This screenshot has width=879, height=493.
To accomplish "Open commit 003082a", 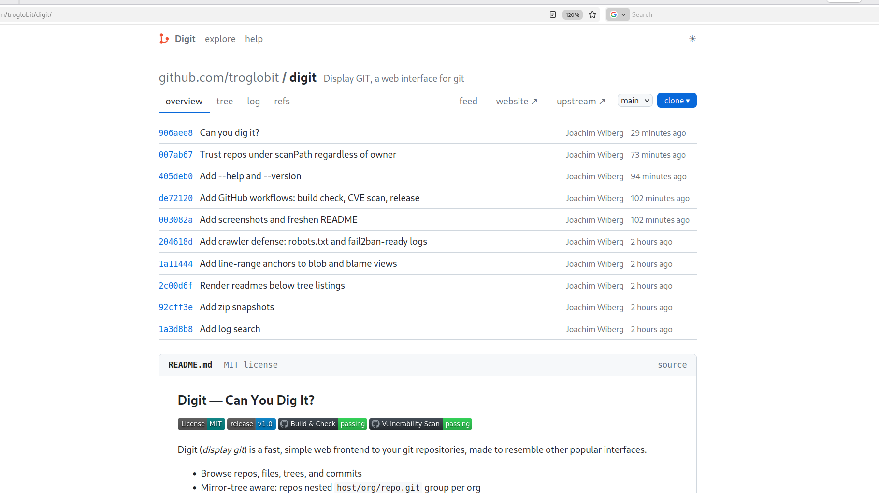I will tap(176, 220).
